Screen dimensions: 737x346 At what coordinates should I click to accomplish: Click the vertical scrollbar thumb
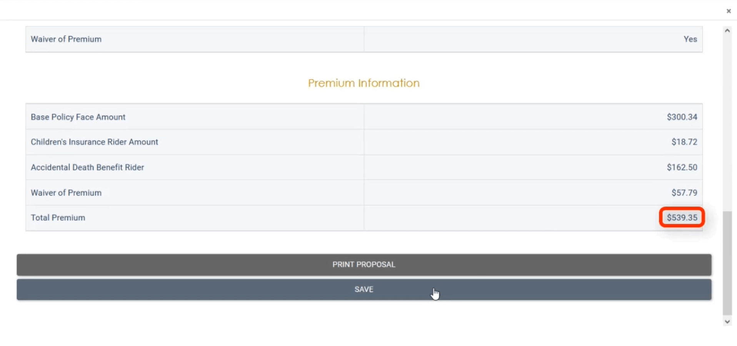coord(727,263)
